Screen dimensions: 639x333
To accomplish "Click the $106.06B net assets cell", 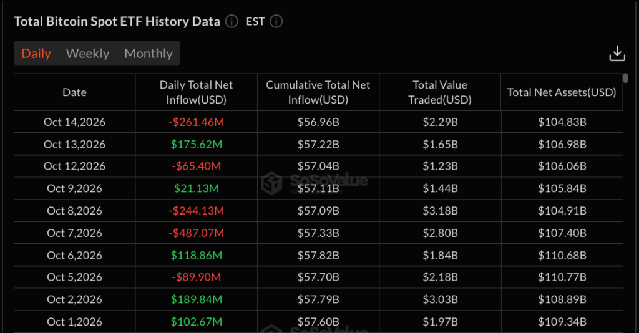I will point(562,166).
